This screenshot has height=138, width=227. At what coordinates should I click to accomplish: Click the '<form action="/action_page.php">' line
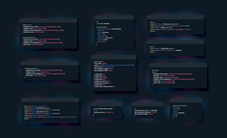(x=35, y=106)
